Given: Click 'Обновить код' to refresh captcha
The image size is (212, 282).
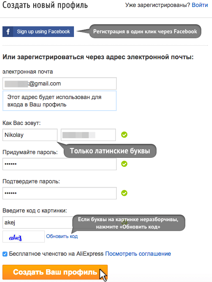Looking at the screenshot, I should (62, 236).
